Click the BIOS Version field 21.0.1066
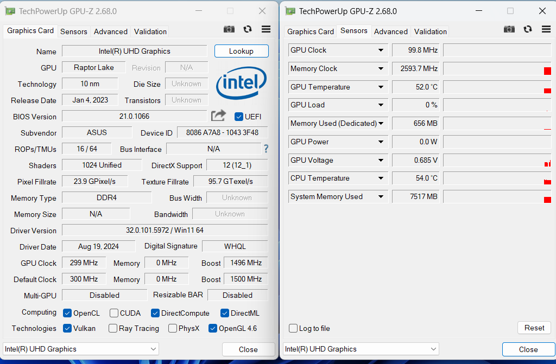556x364 pixels. (x=135, y=116)
